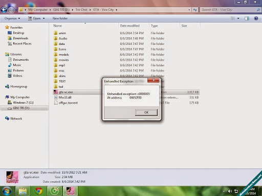Select the Mss32.dll file icon

click(56, 97)
